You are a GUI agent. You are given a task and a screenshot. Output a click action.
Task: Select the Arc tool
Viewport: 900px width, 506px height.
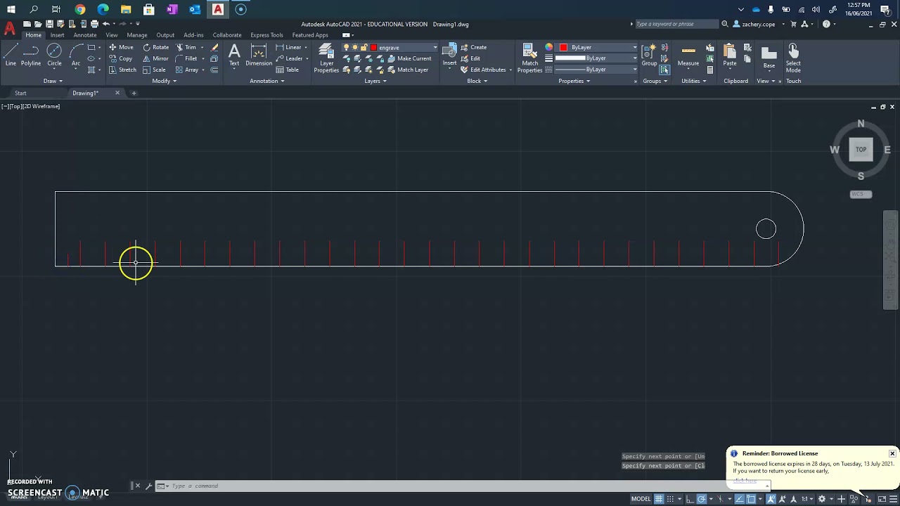[76, 54]
